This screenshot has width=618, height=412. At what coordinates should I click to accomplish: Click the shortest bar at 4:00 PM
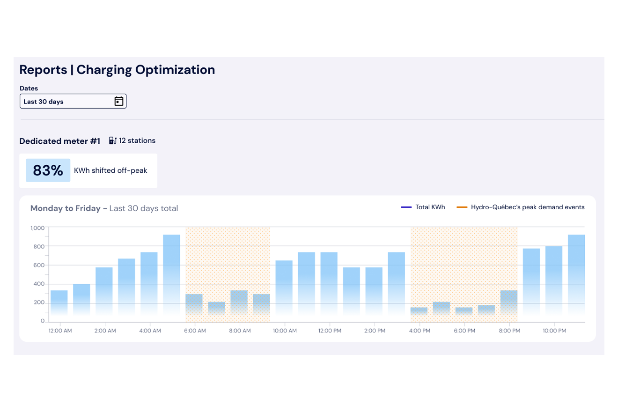420,314
